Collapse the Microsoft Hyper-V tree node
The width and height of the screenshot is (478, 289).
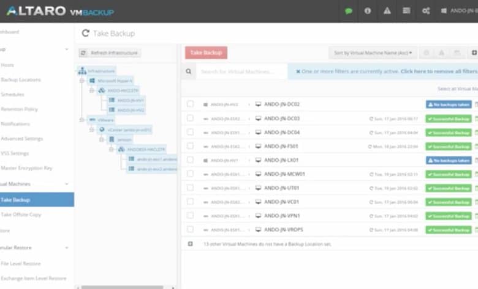click(82, 81)
